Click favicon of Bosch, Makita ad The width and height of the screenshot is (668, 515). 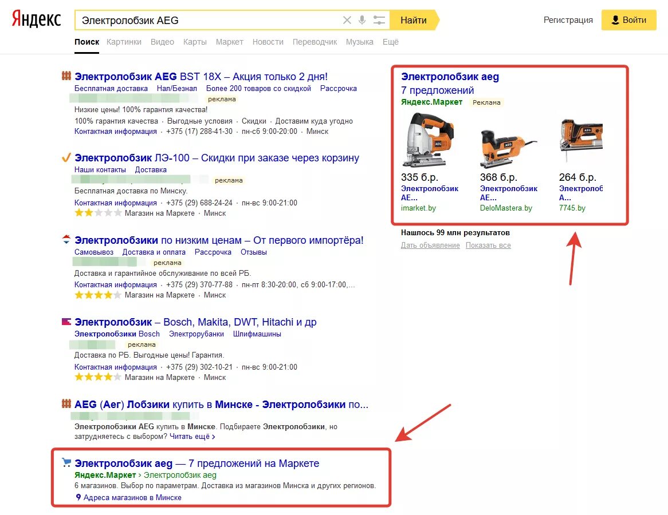pyautogui.click(x=66, y=322)
